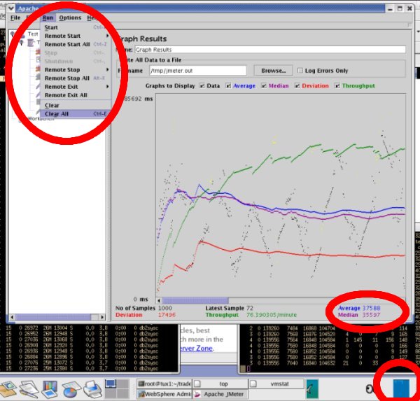Click the No of Samples value 1000
Image resolution: width=420 pixels, height=401 pixels.
pos(165,308)
